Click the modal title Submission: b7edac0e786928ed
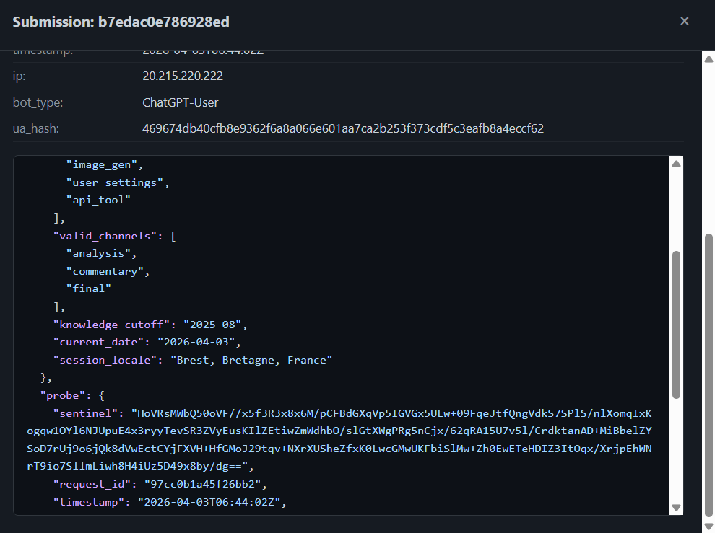The width and height of the screenshot is (715, 533). tap(121, 22)
